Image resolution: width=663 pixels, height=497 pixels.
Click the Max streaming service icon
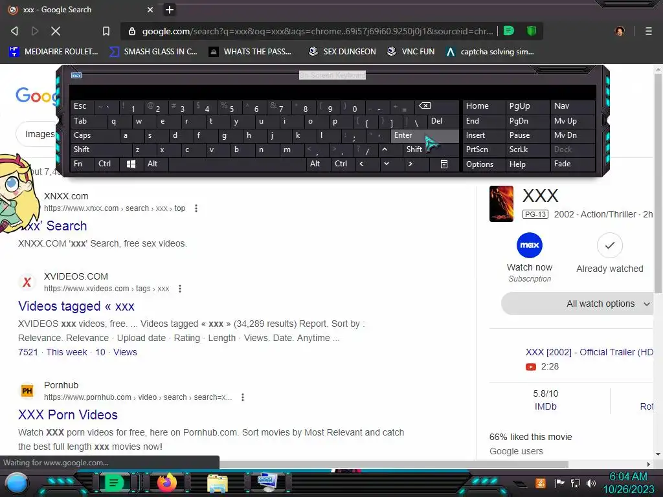coord(530,245)
